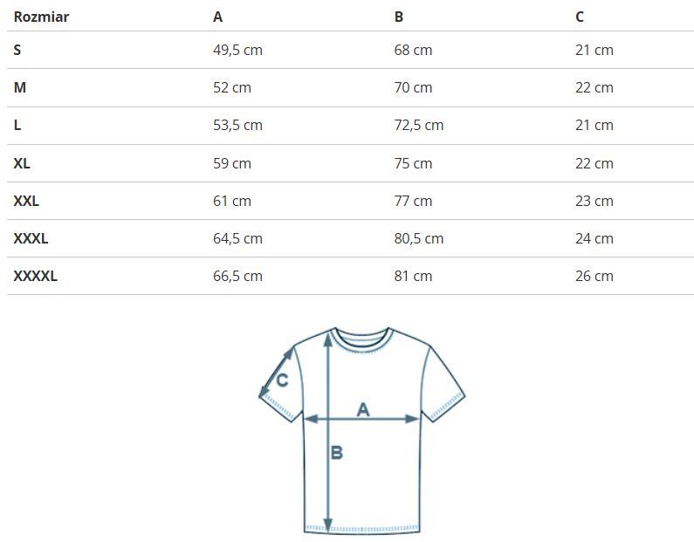Select column header B in the table
This screenshot has width=694, height=542.
click(399, 17)
